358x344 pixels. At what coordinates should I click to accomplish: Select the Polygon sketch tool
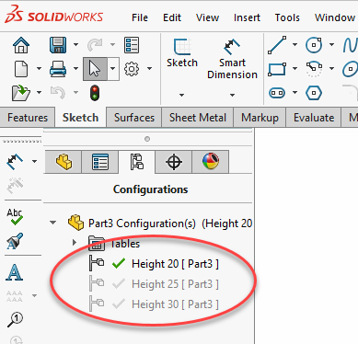click(x=314, y=93)
